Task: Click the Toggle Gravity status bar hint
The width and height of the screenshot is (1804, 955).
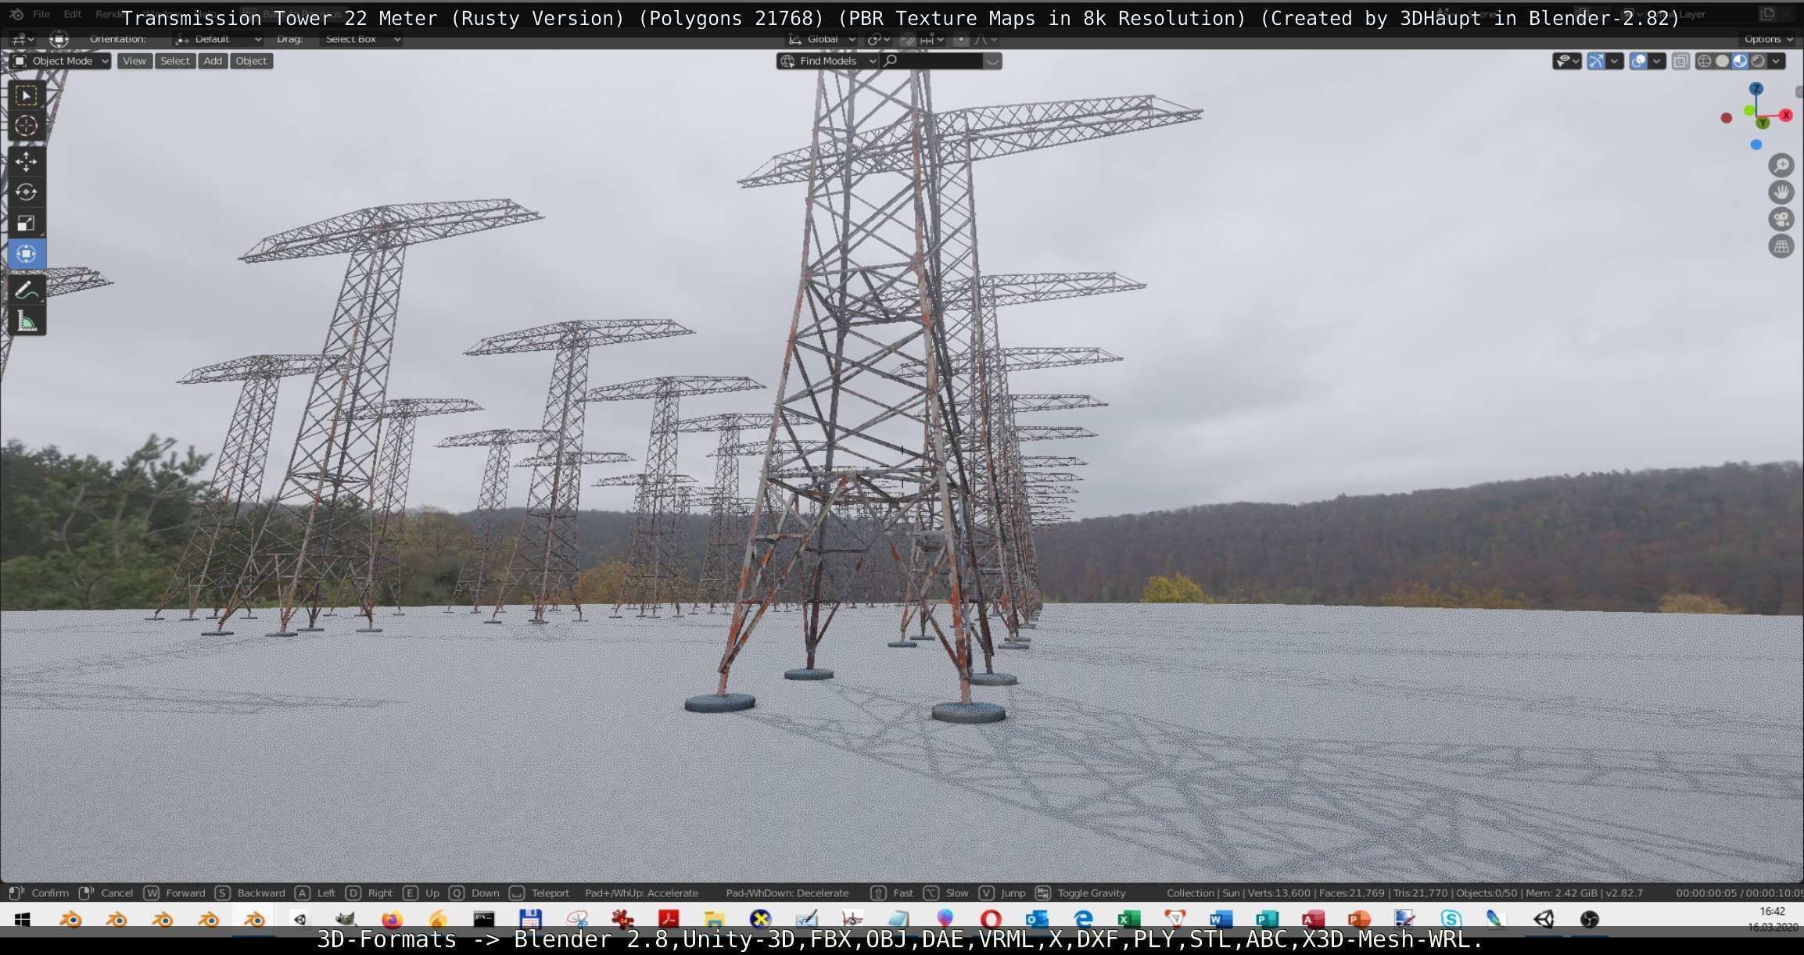Action: [x=1081, y=892]
